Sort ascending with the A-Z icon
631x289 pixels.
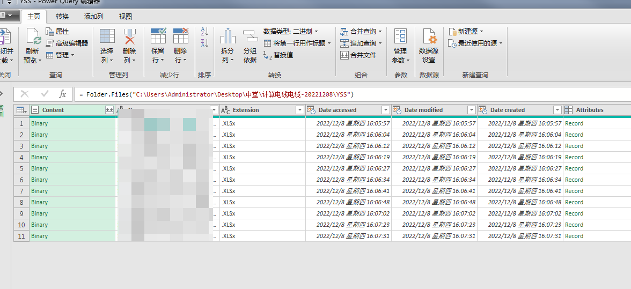tap(204, 31)
